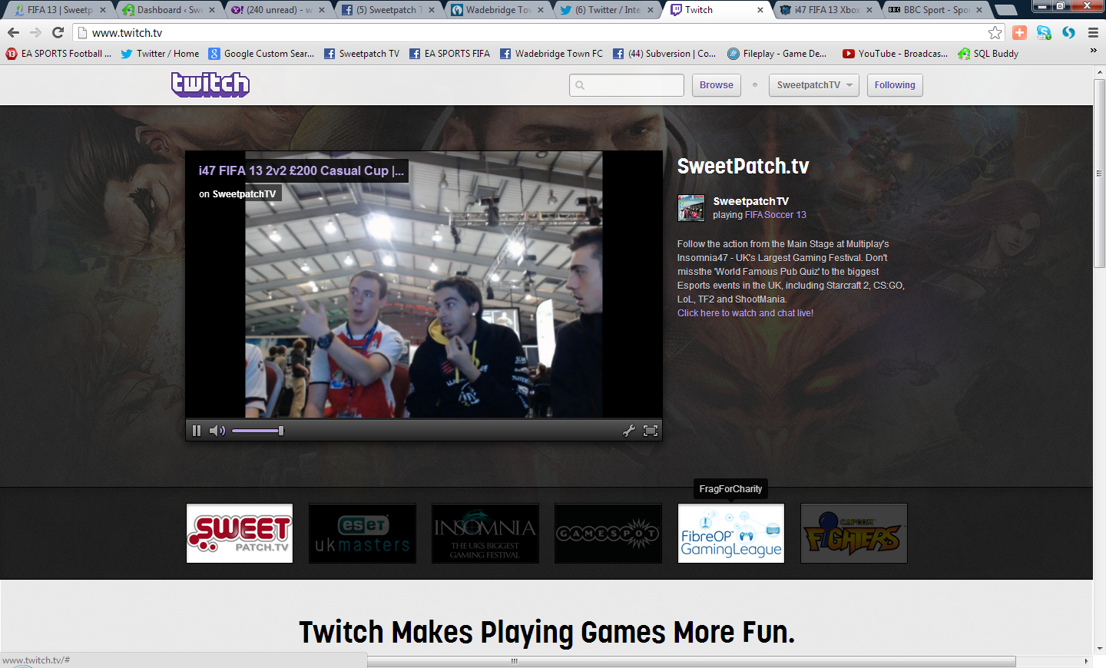Go forward in browser
1106x668 pixels.
(35, 32)
